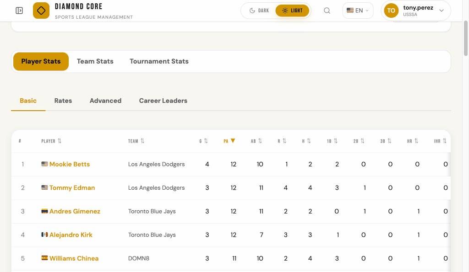Open search using the magnifier icon
This screenshot has width=469, height=272.
click(327, 10)
